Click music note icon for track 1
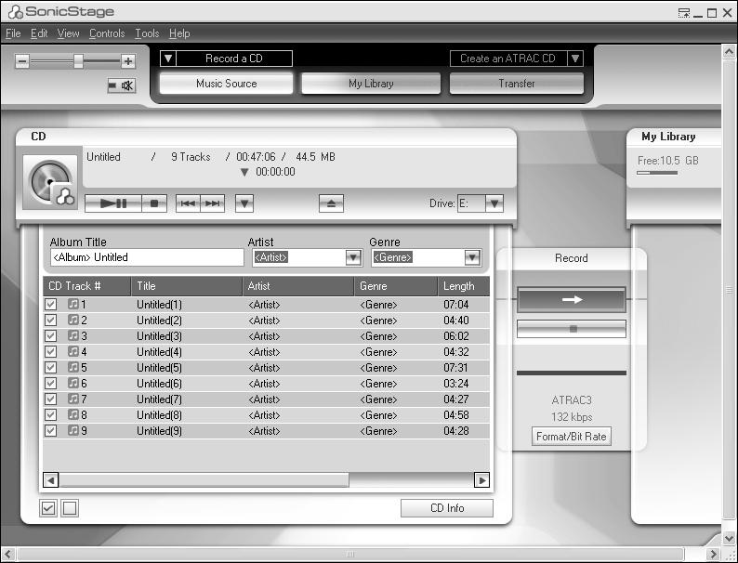Viewport: 738px width, 563px height. coord(72,304)
